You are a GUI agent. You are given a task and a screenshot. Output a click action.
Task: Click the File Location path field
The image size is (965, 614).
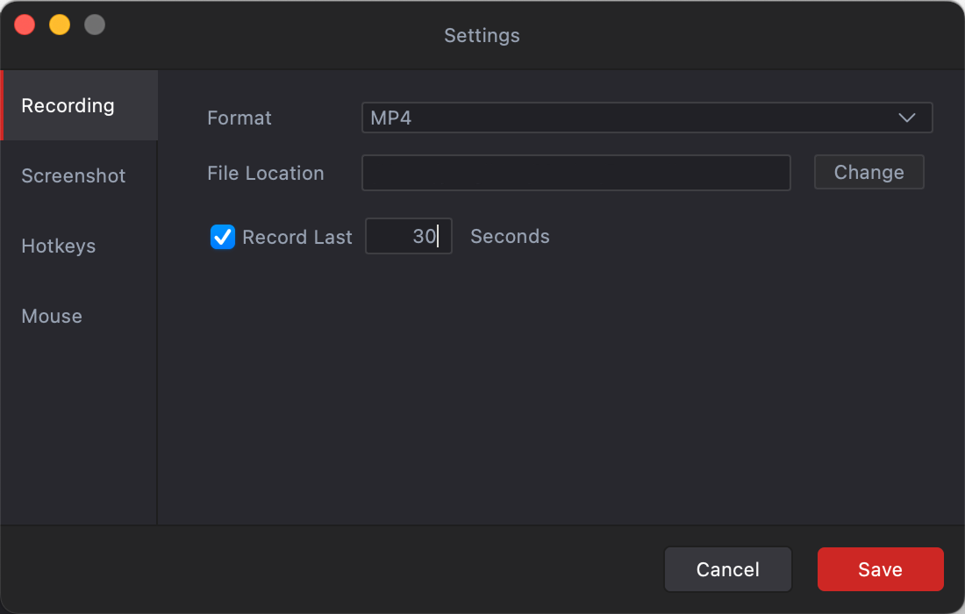coord(575,173)
